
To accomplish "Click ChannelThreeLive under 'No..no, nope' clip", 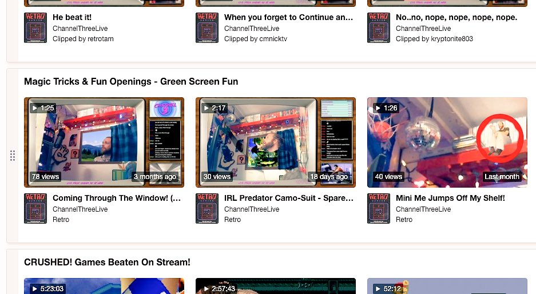I will [423, 29].
